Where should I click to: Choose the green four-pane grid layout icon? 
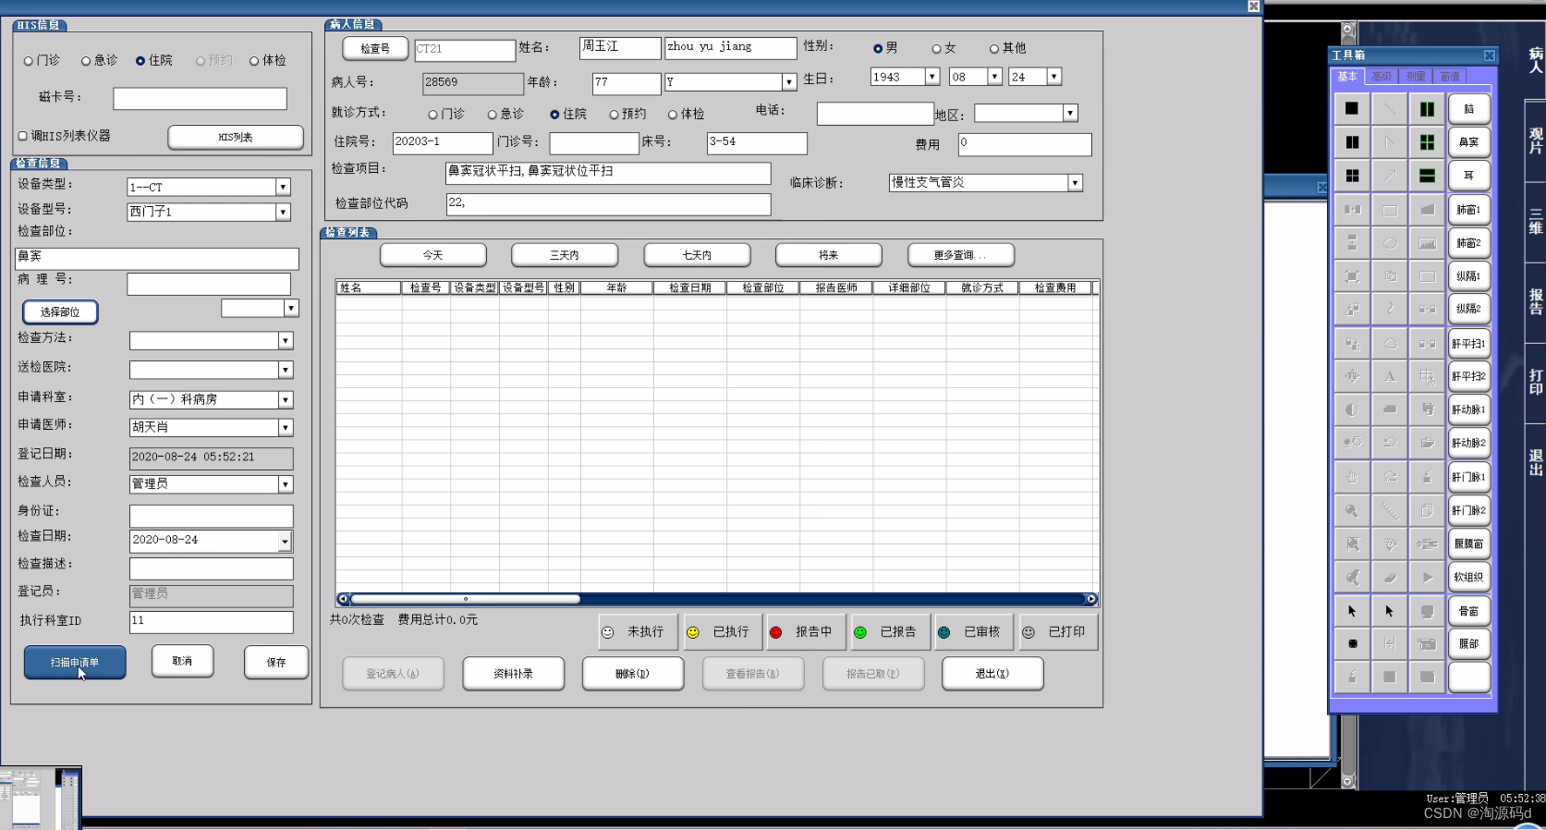click(1428, 142)
